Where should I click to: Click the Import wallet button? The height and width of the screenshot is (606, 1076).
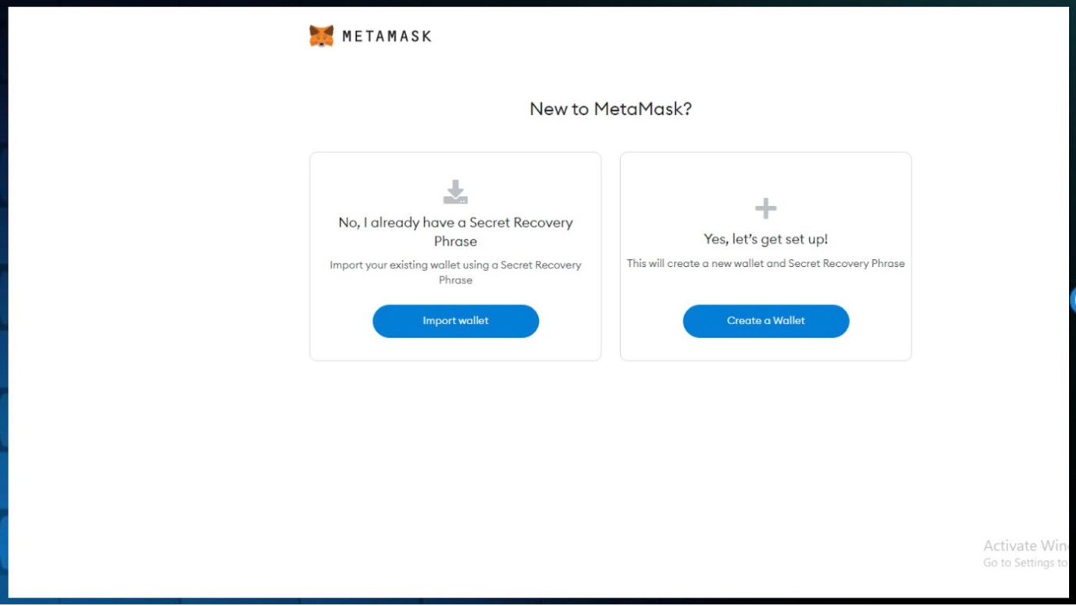pyautogui.click(x=455, y=321)
